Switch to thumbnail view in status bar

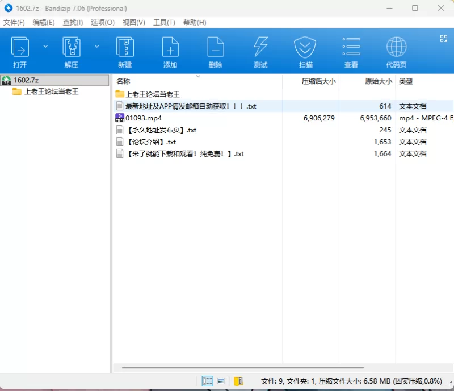221,381
